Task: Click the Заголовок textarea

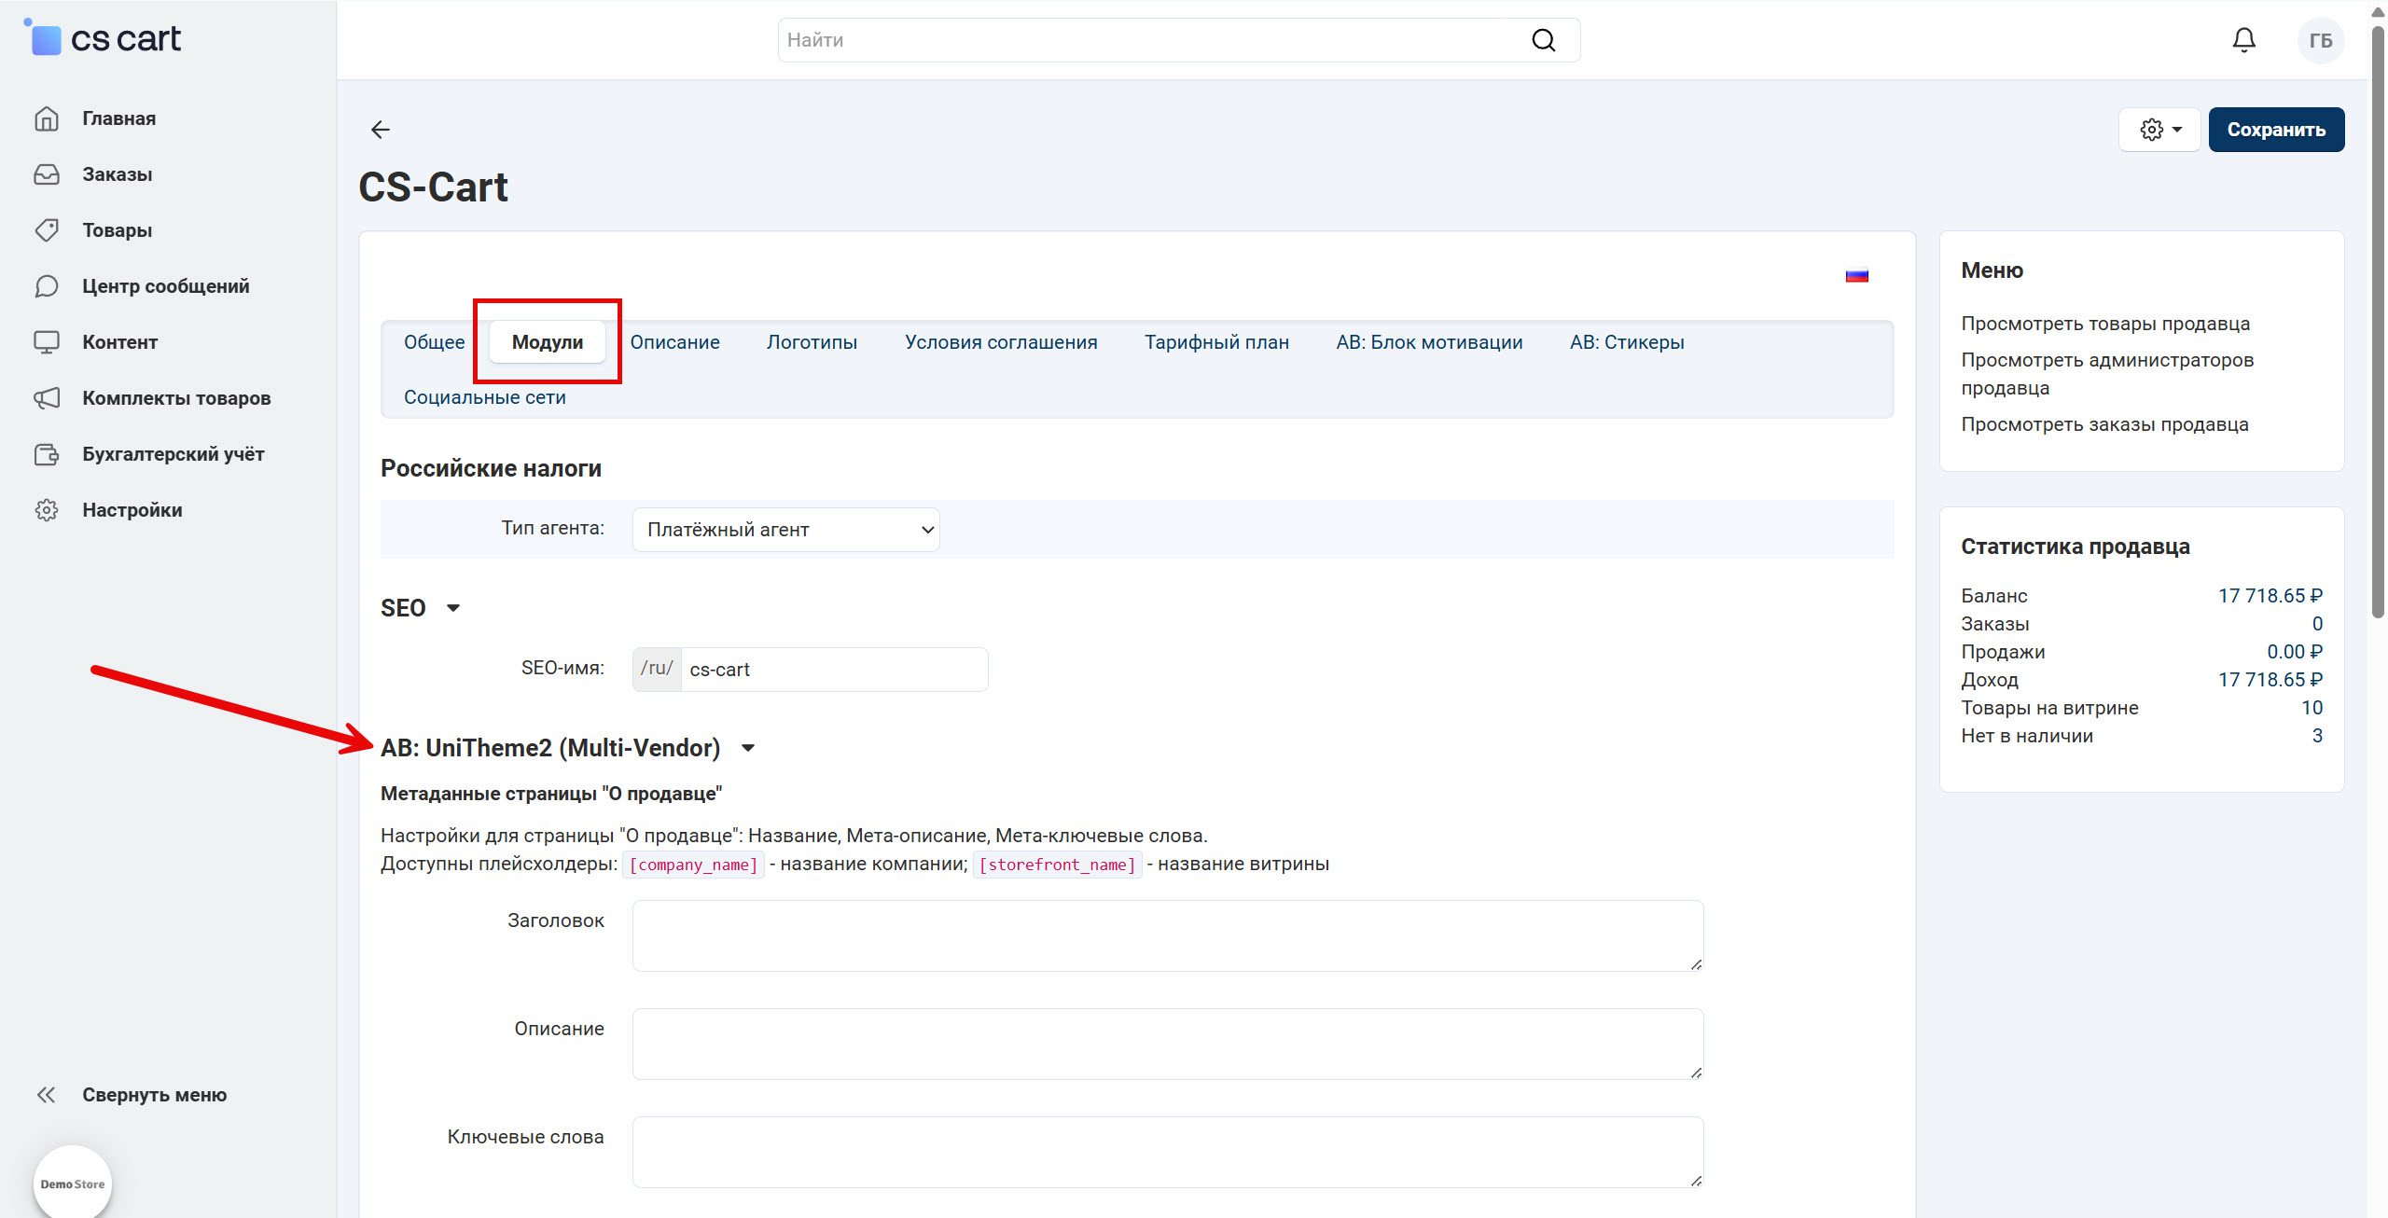Action: coord(1168,935)
